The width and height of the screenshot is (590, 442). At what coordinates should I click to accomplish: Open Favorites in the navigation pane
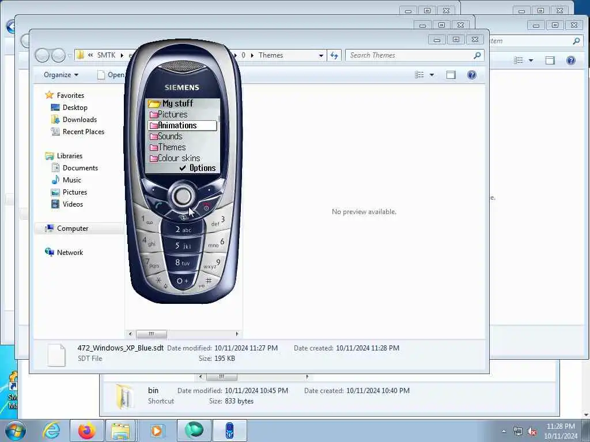70,96
